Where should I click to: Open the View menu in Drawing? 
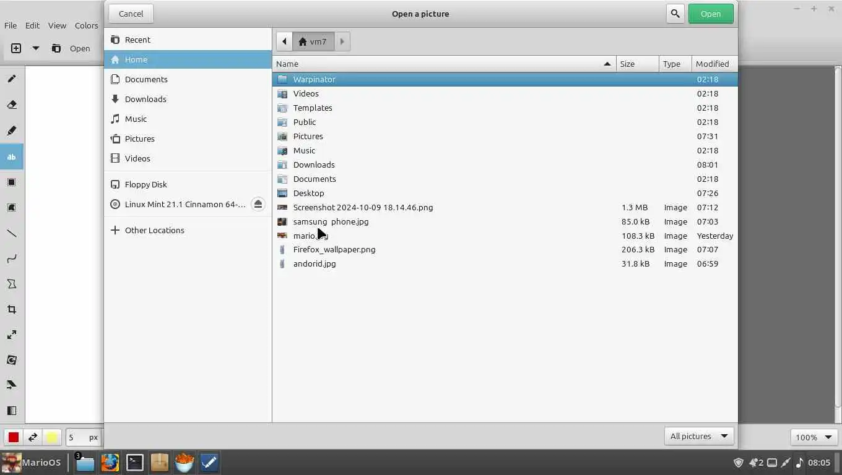[x=57, y=25]
